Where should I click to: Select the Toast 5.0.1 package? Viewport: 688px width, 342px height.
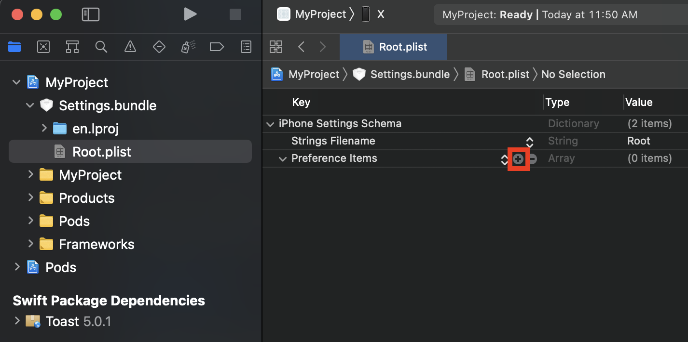tap(78, 321)
